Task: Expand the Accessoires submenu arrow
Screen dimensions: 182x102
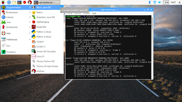Action: [30, 27]
